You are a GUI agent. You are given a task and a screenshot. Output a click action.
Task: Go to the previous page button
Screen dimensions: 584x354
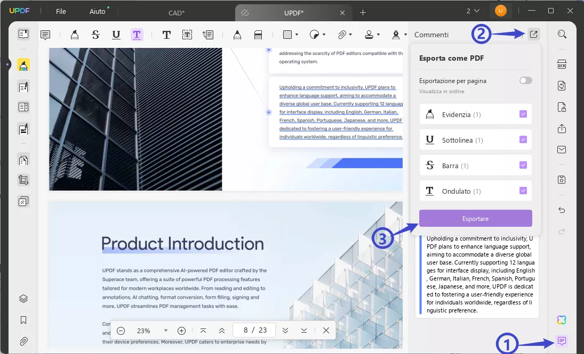click(222, 331)
